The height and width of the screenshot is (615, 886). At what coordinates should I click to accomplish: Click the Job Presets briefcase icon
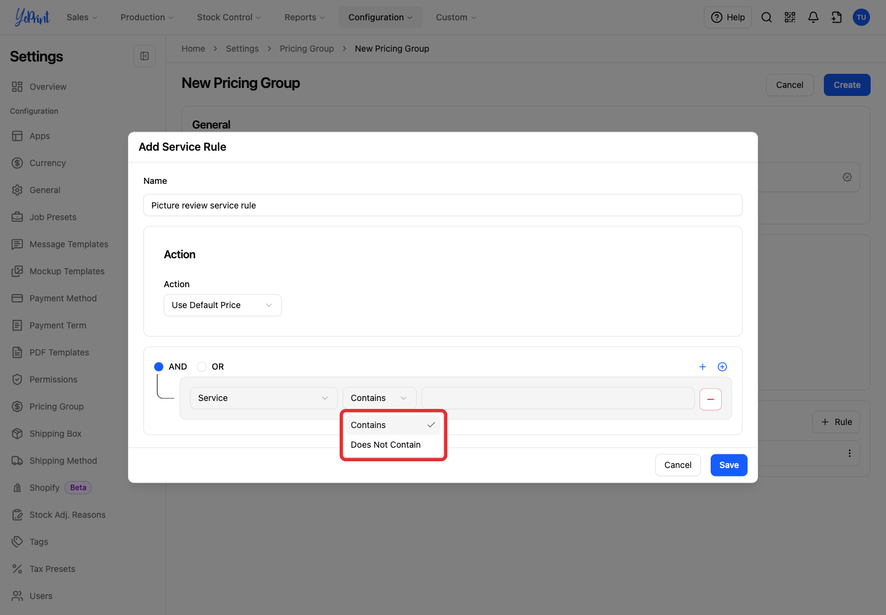[17, 217]
